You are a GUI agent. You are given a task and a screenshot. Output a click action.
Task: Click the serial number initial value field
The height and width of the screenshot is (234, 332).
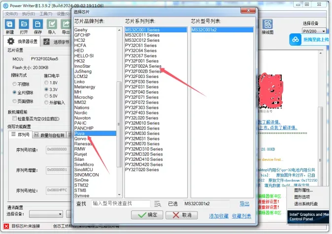point(58,150)
